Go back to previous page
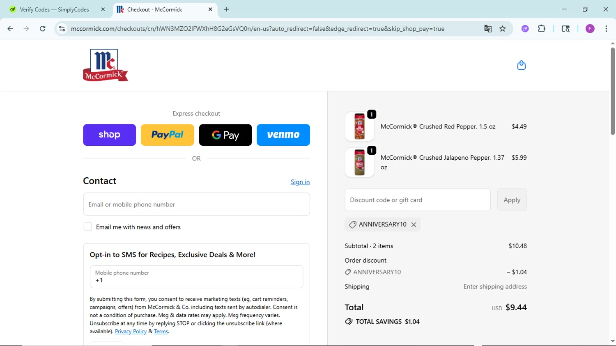 pos(10,29)
